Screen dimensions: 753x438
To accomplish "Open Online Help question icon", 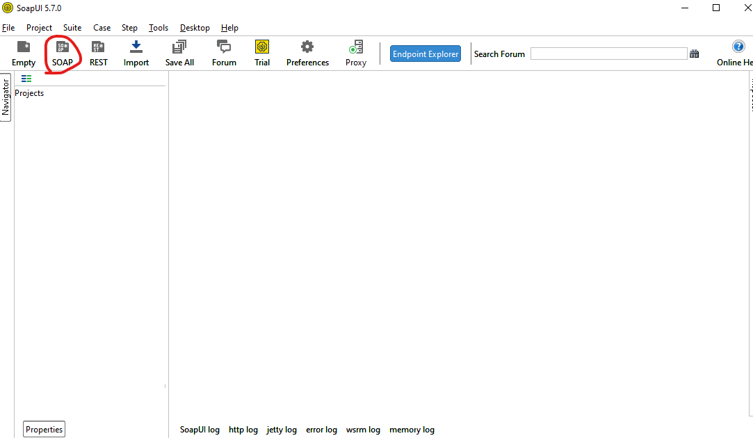I will pyautogui.click(x=738, y=47).
